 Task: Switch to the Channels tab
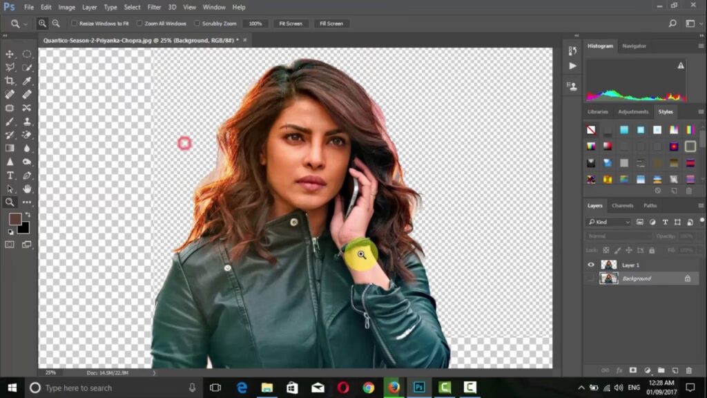pos(622,205)
